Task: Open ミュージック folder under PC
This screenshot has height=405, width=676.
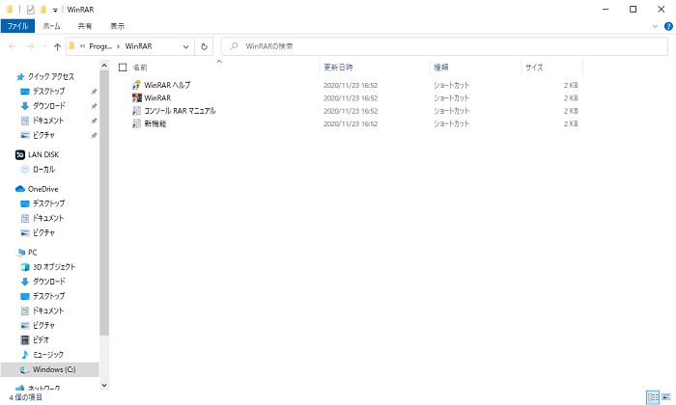Action: pyautogui.click(x=48, y=355)
